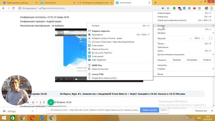Choose 'Найти...' in the Chrome menu

(x=184, y=51)
